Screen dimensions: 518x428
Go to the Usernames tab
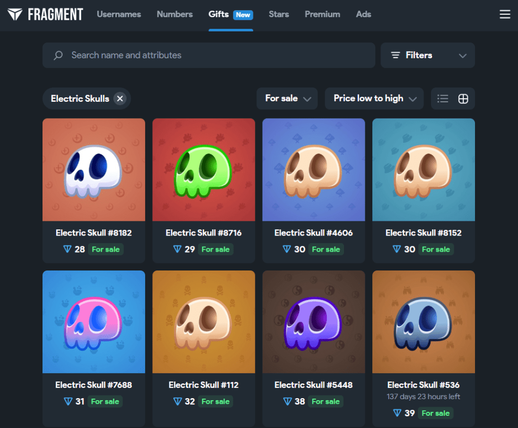(x=119, y=14)
